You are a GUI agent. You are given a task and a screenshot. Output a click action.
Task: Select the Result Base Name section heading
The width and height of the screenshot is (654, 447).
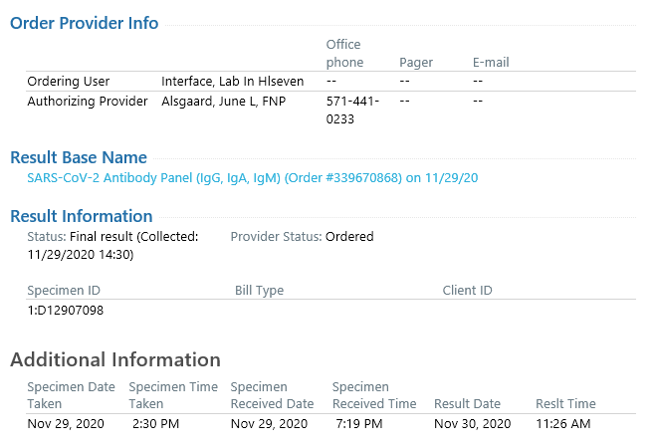click(x=79, y=157)
